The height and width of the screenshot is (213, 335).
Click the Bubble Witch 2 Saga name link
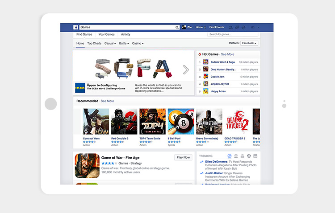pos(222,62)
